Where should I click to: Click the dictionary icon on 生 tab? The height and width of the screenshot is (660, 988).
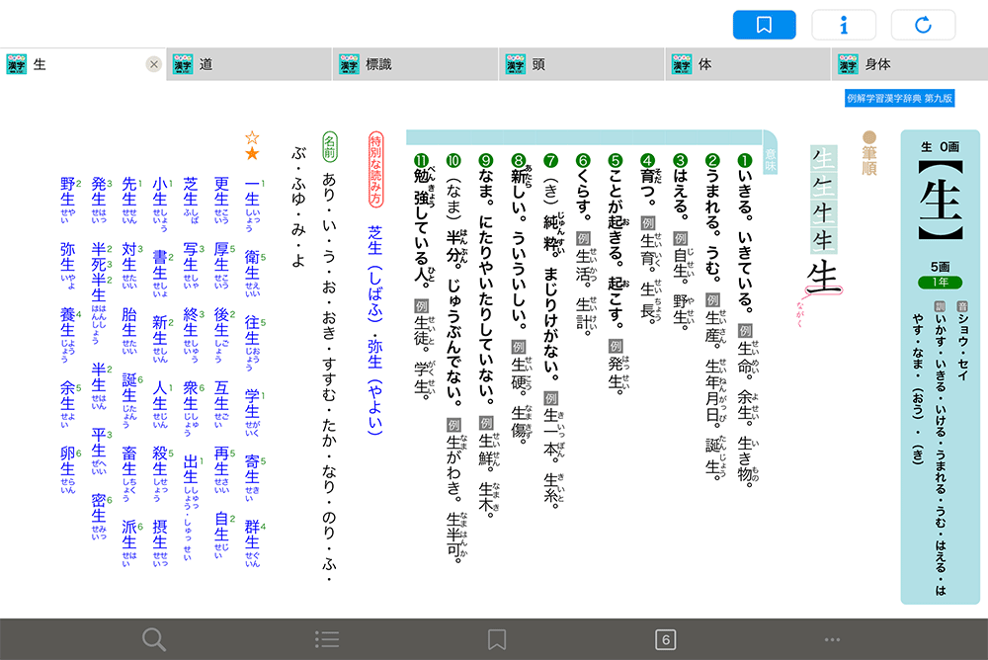(17, 64)
